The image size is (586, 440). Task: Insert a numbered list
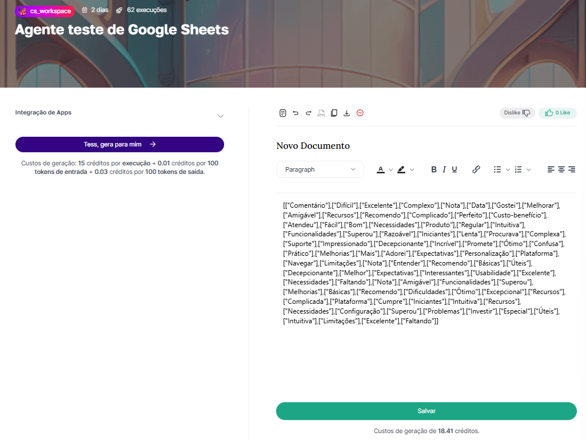(518, 169)
